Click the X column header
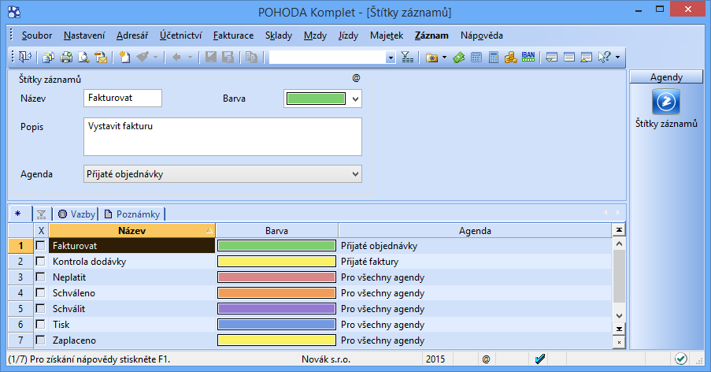The height and width of the screenshot is (372, 711). tap(41, 230)
